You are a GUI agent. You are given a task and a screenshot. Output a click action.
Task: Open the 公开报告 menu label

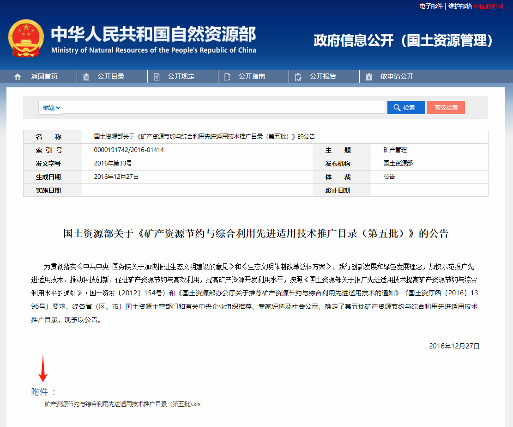pos(323,77)
